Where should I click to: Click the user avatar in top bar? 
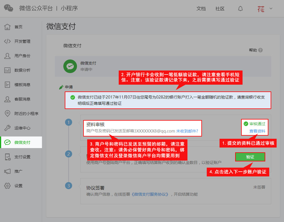[261, 8]
